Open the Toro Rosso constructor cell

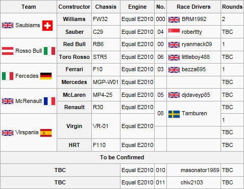pos(75,57)
